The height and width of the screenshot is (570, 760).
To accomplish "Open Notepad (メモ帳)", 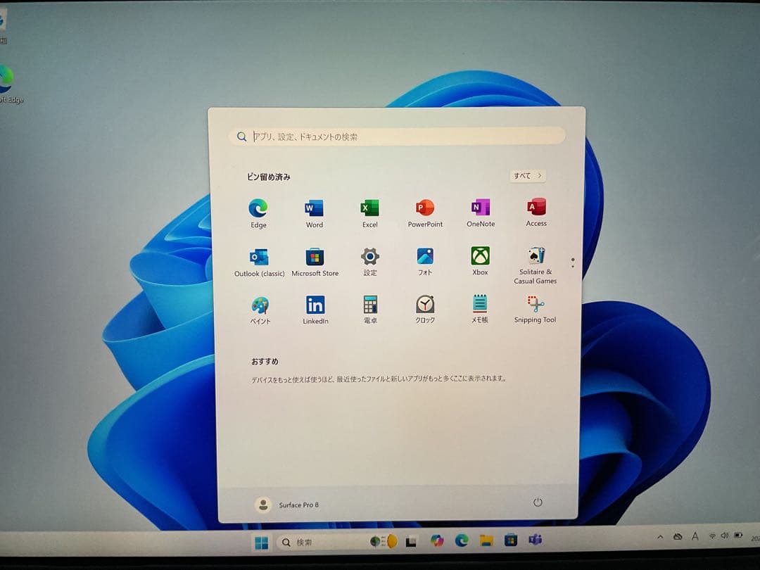I will [480, 305].
